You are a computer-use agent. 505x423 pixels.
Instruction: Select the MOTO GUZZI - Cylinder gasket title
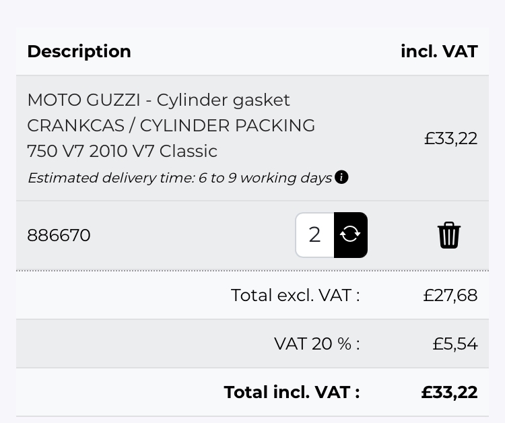coord(158,100)
